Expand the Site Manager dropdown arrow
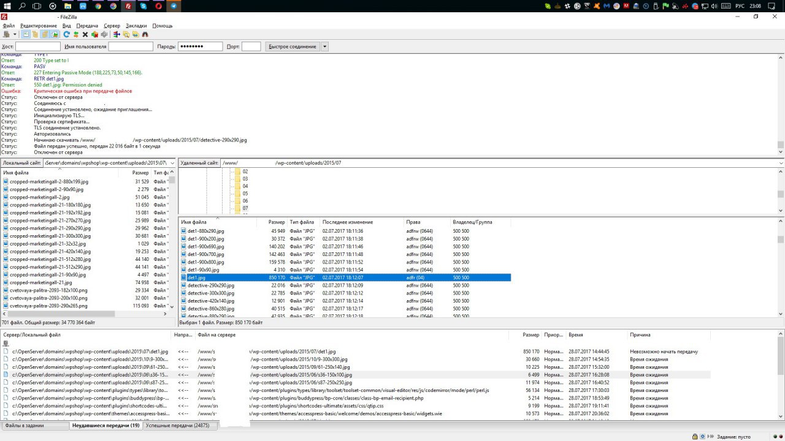 (15, 34)
